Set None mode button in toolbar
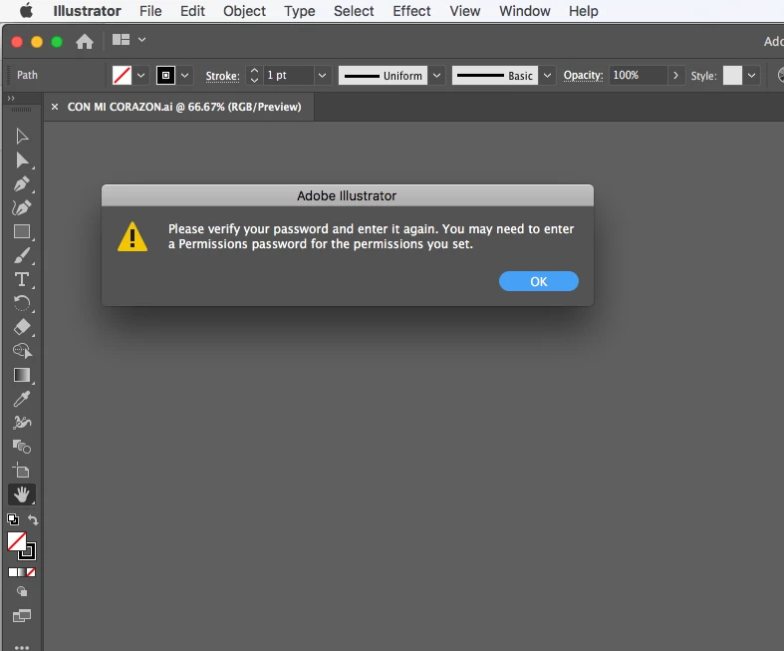 click(31, 572)
